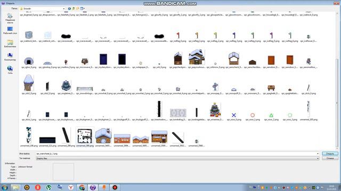This screenshot has height=191, width=341.
Task: Select the green triangle spr_xoxo_2 thumbnail
Action: [x=271, y=115]
